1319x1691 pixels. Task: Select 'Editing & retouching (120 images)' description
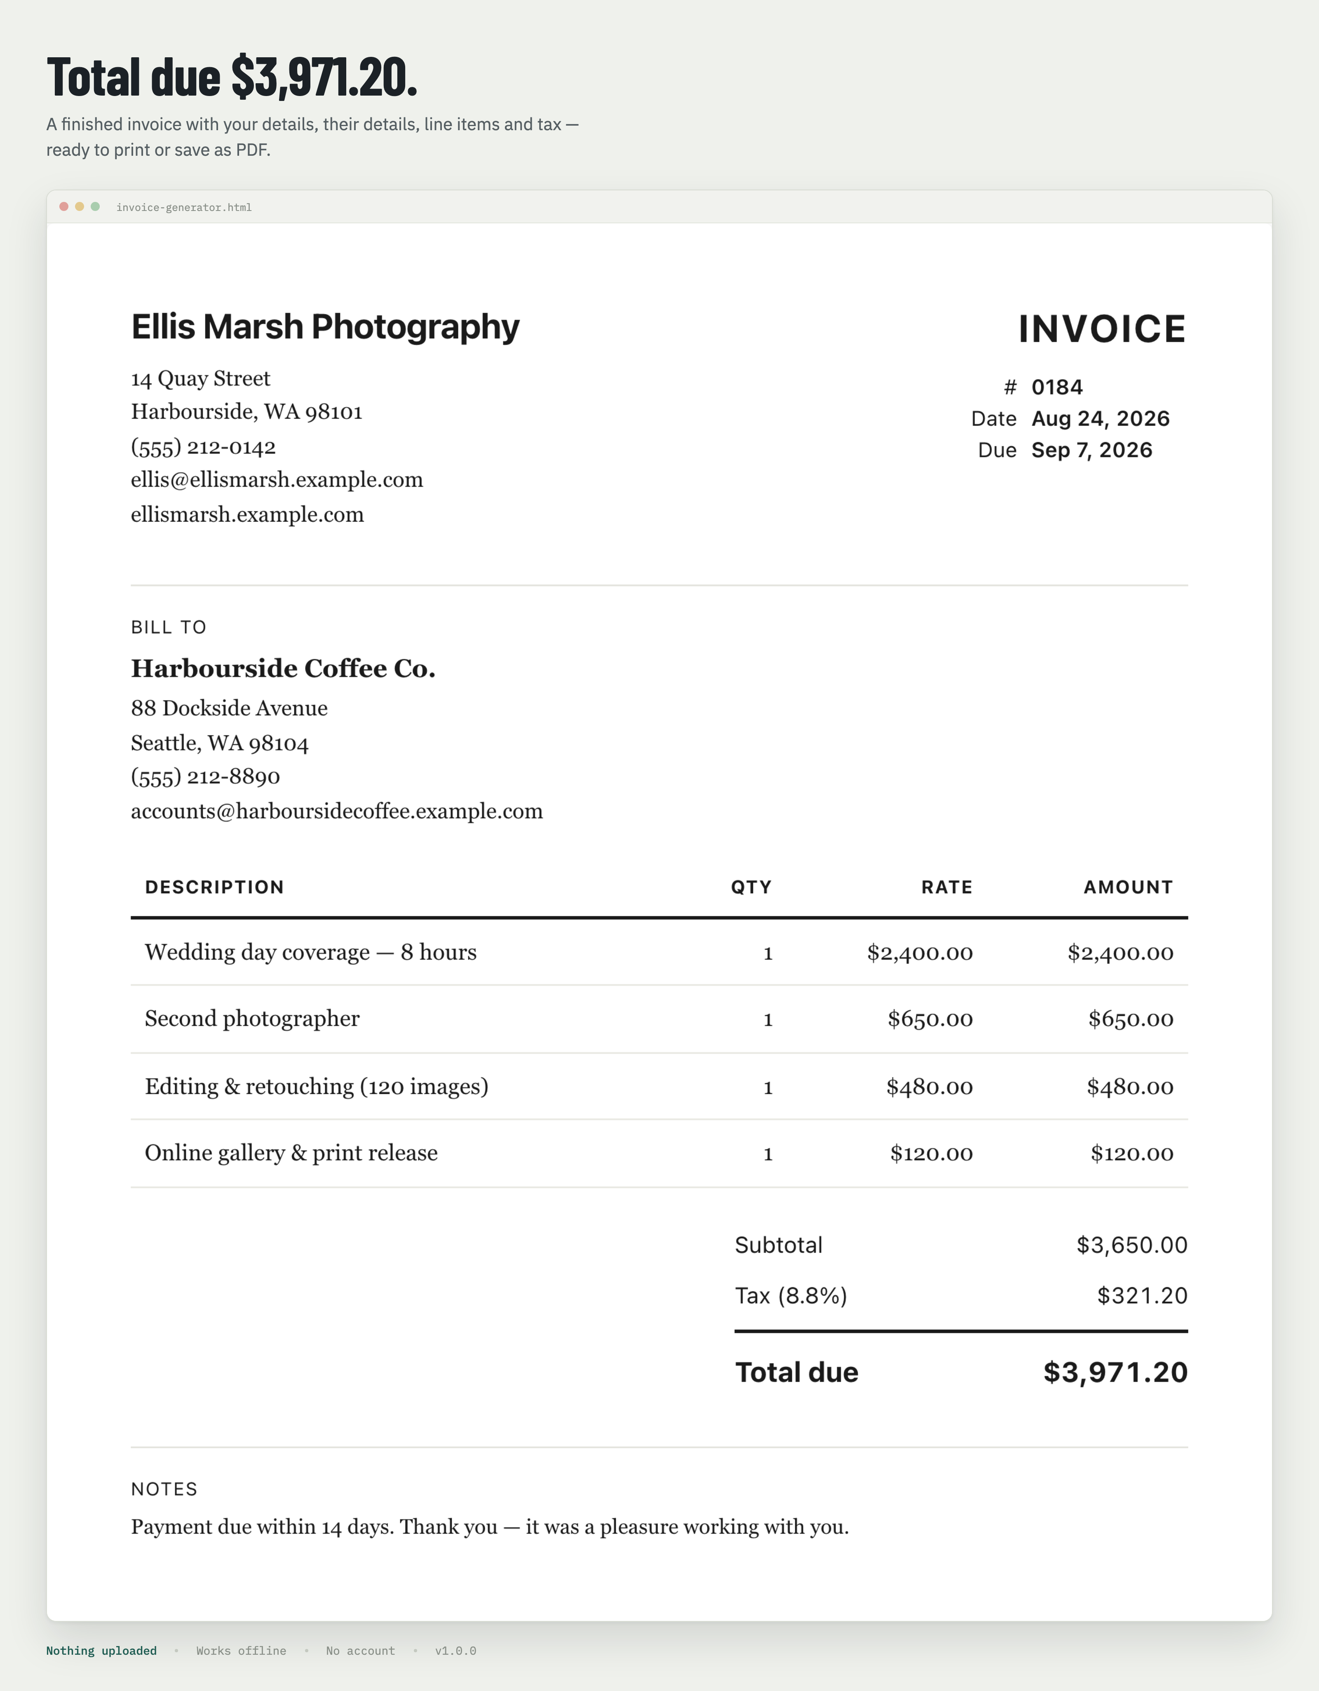(317, 1087)
